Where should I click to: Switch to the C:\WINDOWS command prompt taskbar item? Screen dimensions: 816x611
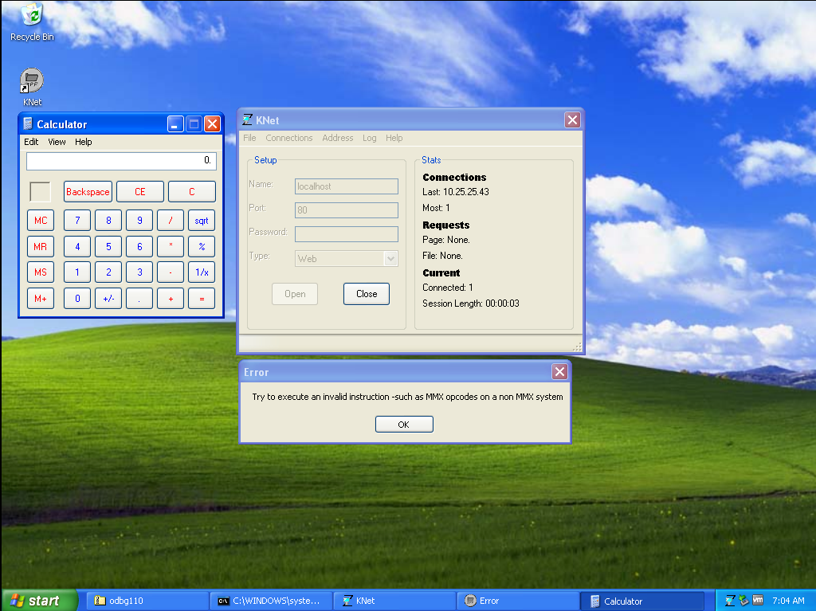(271, 601)
